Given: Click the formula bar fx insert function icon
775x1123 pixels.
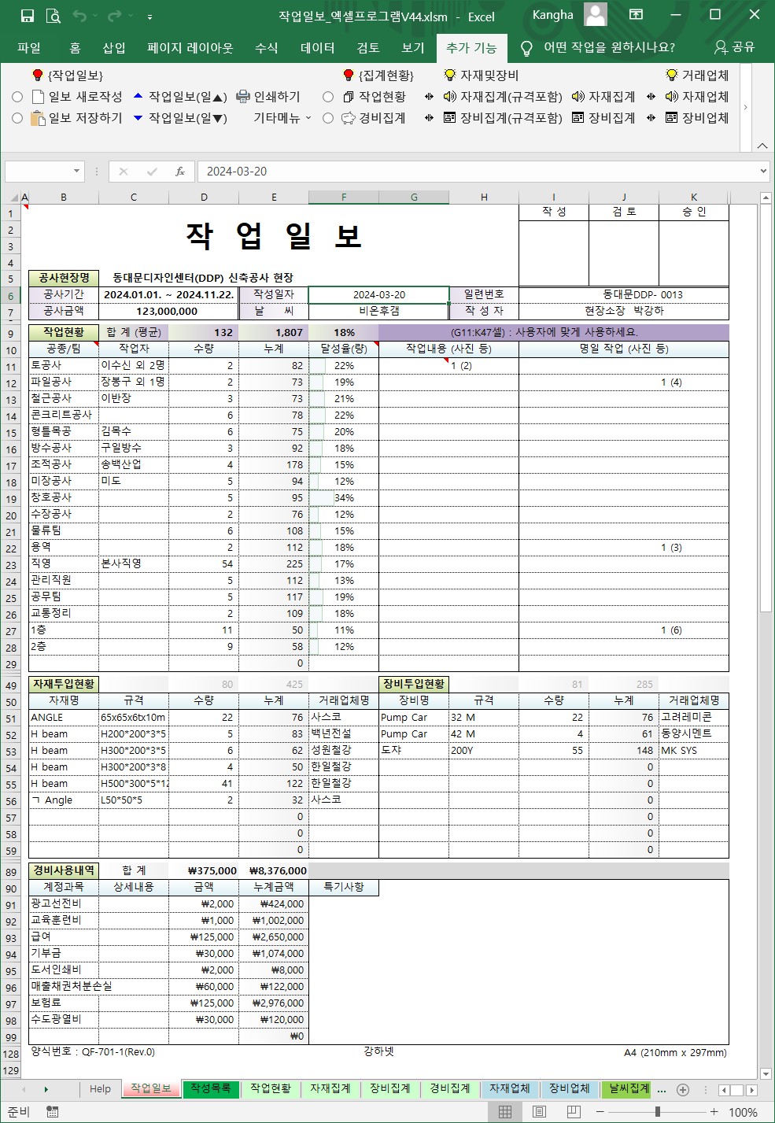Looking at the screenshot, I should [180, 172].
